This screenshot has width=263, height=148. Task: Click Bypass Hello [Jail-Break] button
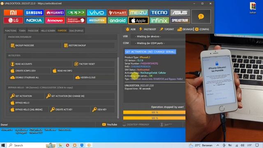point(28,110)
